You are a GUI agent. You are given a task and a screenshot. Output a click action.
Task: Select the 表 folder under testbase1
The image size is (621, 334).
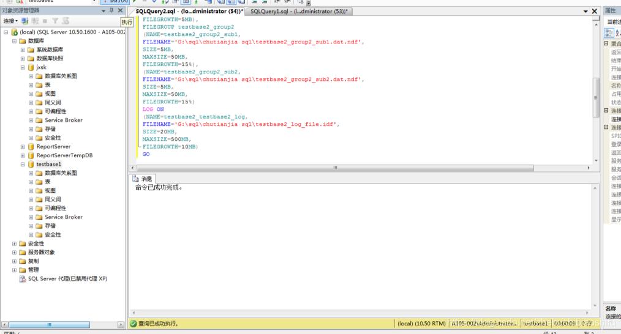click(47, 182)
